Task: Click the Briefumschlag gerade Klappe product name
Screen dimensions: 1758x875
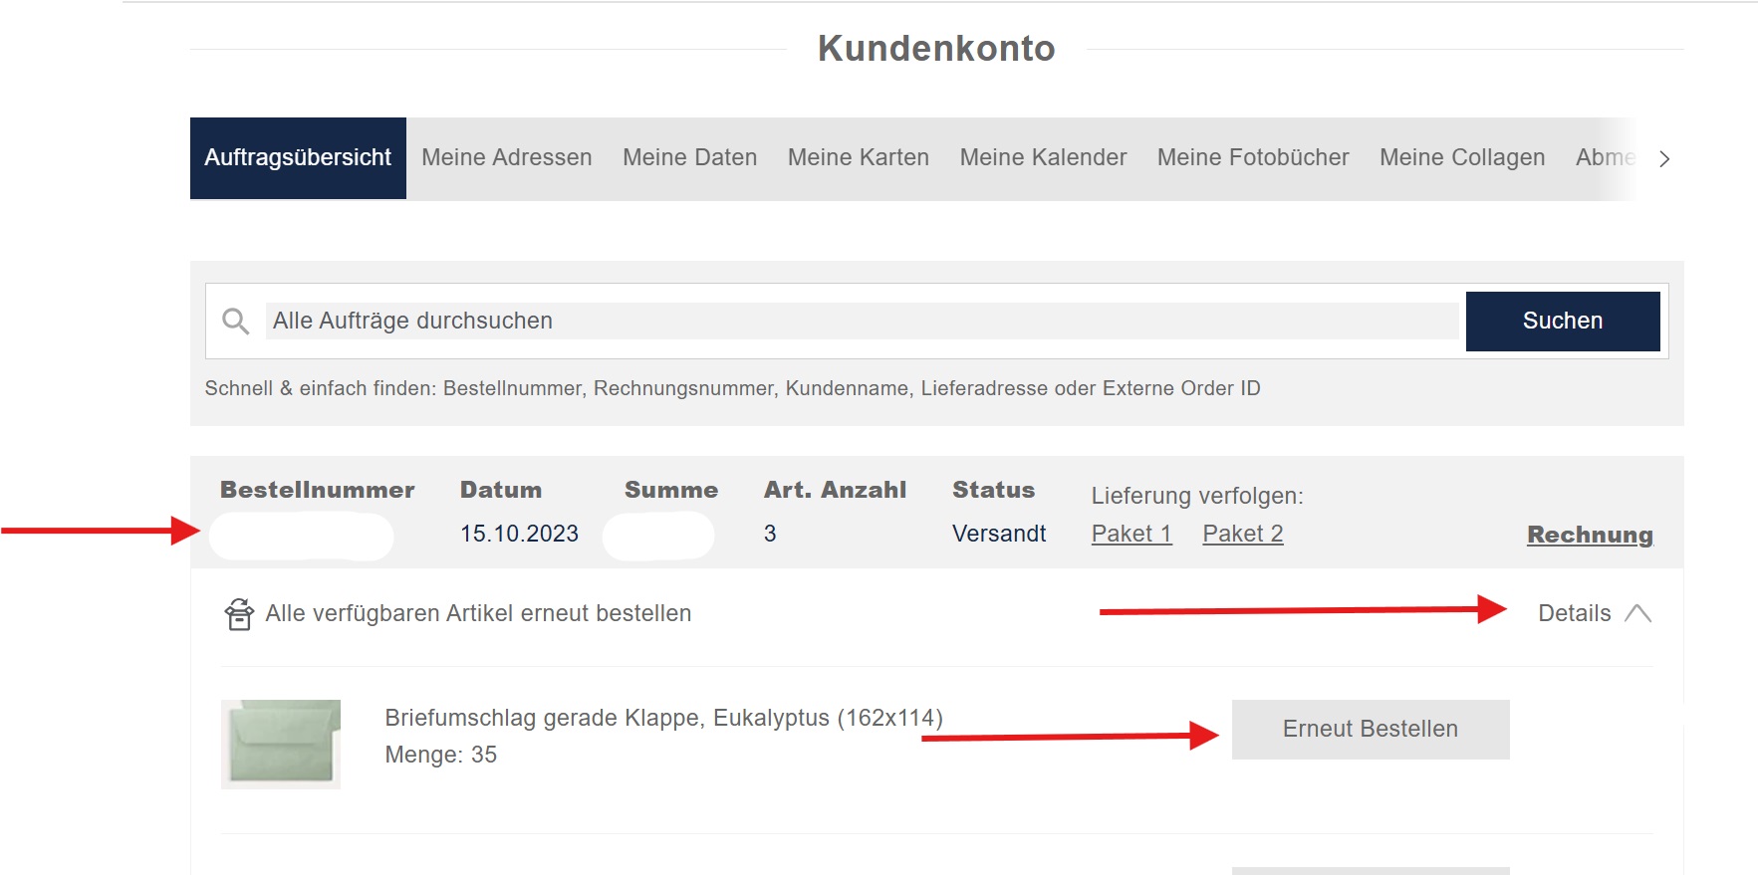Action: tap(663, 718)
